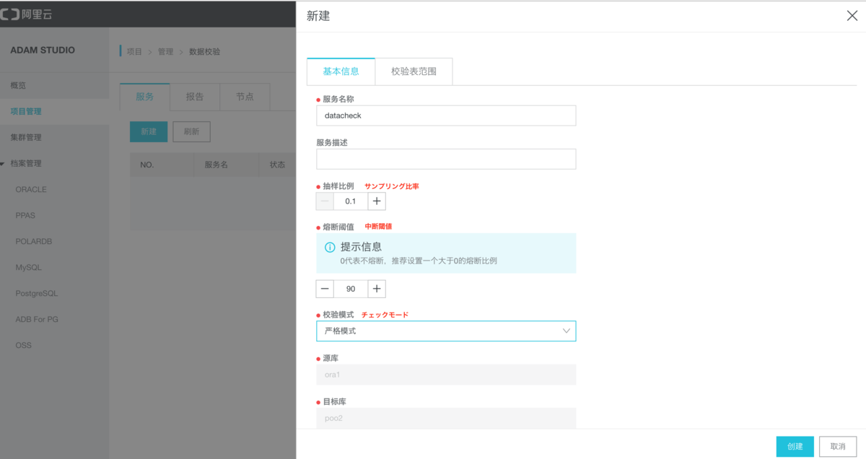This screenshot has height=459, width=866.
Task: Switch to the 校验表范围 tab
Action: [x=414, y=71]
